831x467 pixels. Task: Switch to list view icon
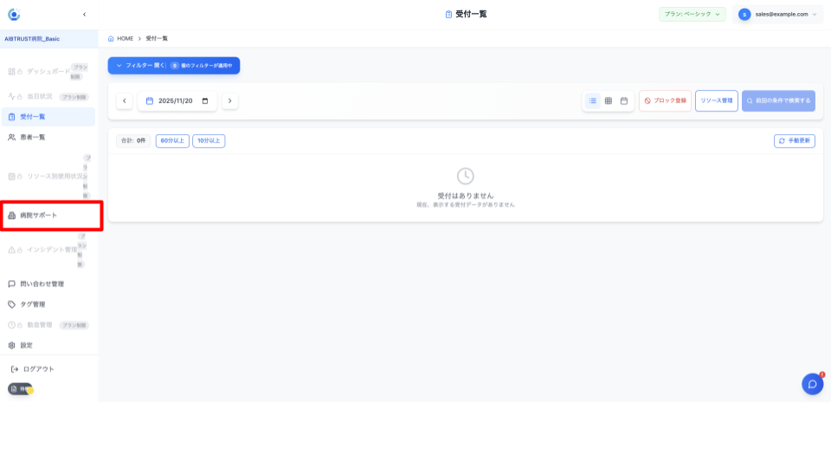(x=593, y=101)
